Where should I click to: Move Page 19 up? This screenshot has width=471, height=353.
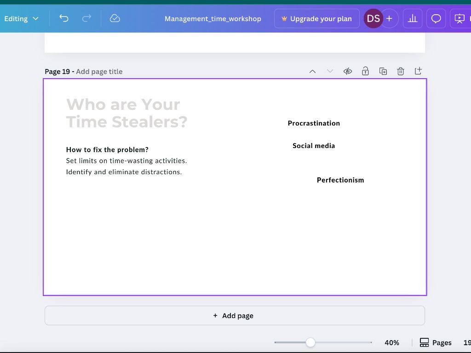(312, 71)
